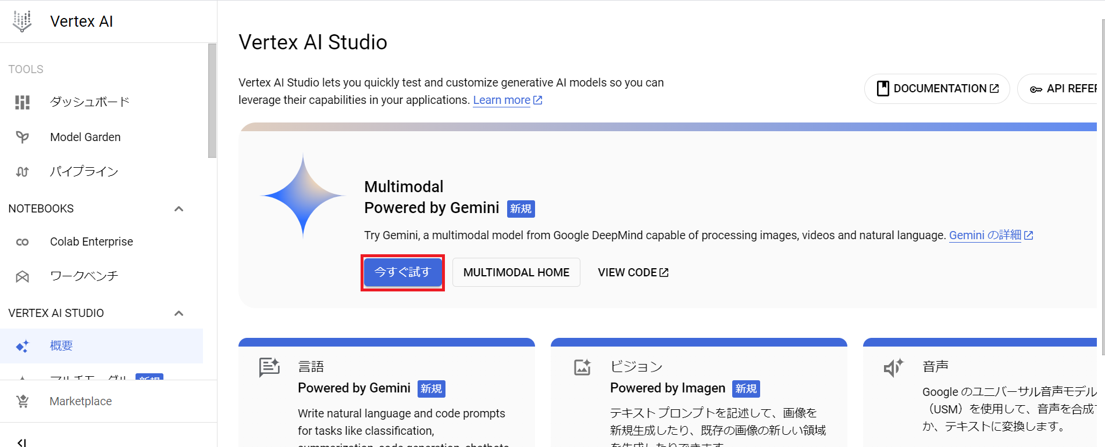Collapse the NOTEBOOKS section
Viewport: 1105px width, 447px height.
(179, 209)
